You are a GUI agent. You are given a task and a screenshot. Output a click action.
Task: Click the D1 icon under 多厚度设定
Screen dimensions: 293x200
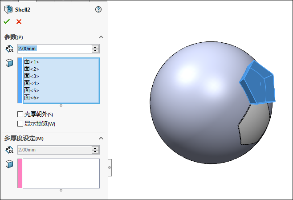[9, 150]
